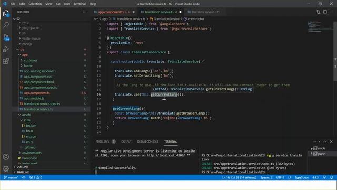Viewport: 337px width, 190px height.
Task: Open translation.service.spec.ts file
Action: tap(42, 103)
